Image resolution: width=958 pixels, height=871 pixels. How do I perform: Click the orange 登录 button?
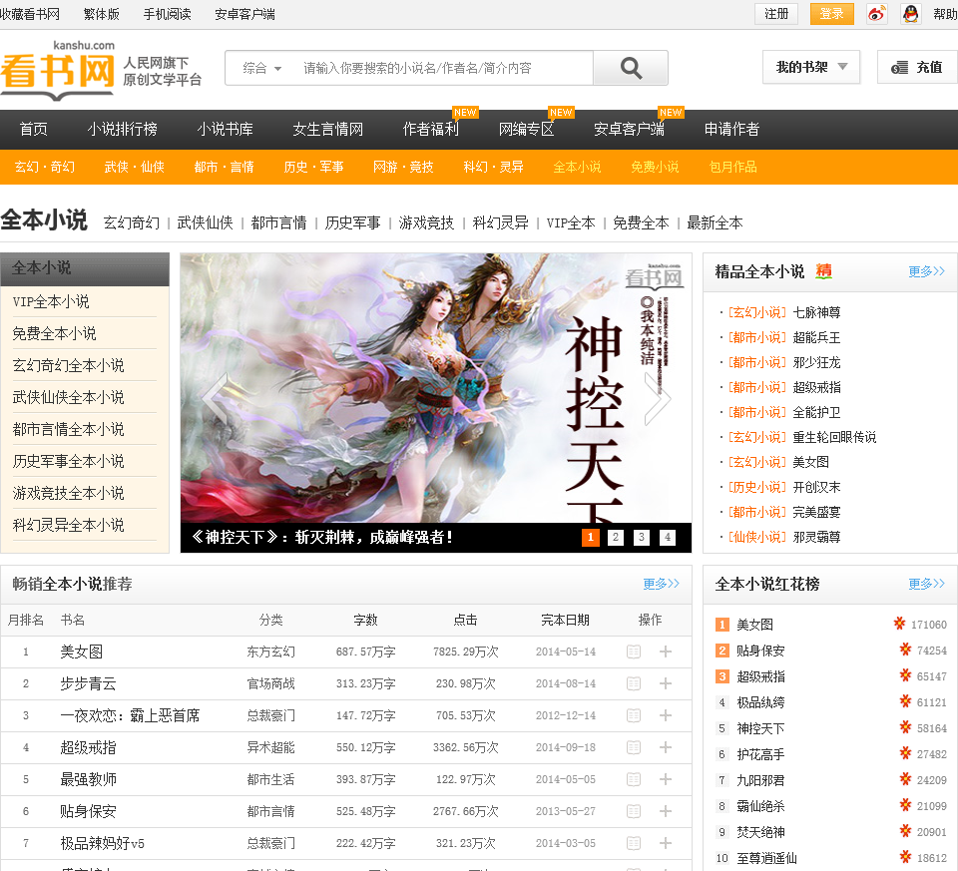click(831, 13)
